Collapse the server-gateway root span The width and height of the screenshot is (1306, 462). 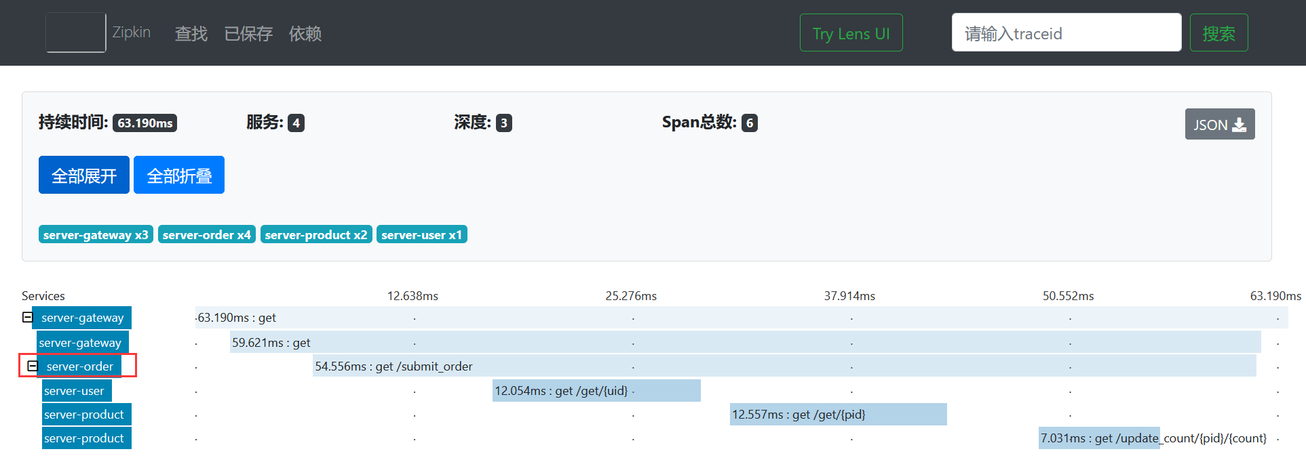click(27, 317)
